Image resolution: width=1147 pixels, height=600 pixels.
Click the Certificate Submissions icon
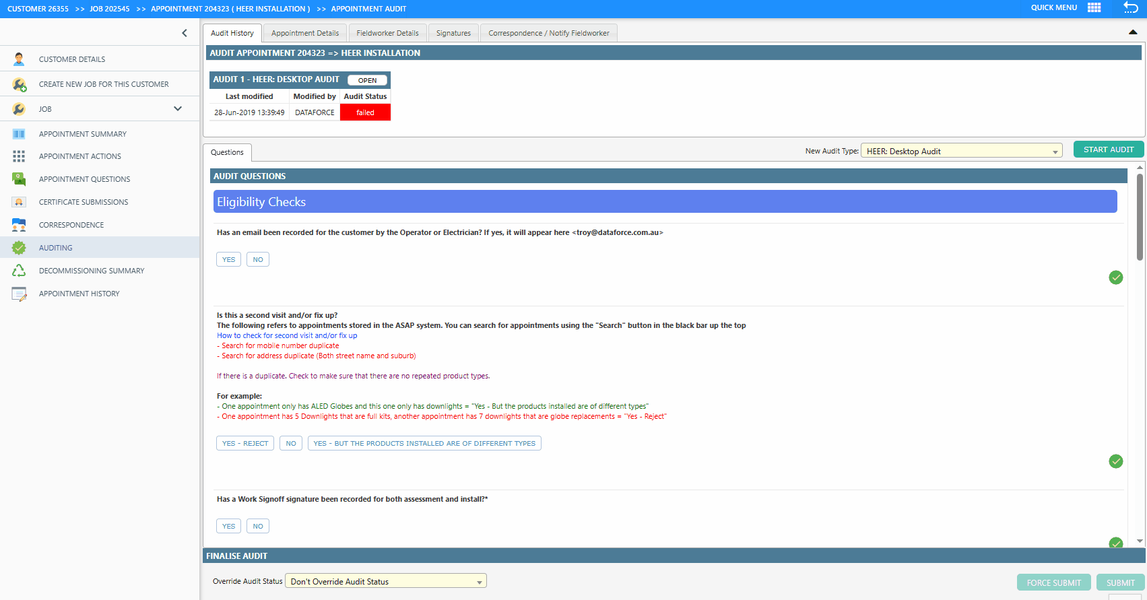(19, 202)
